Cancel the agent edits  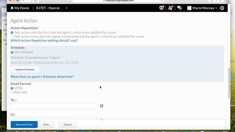pos(68,125)
